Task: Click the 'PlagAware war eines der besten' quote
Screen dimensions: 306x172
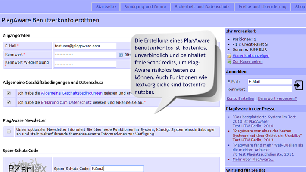Action: (x=267, y=135)
